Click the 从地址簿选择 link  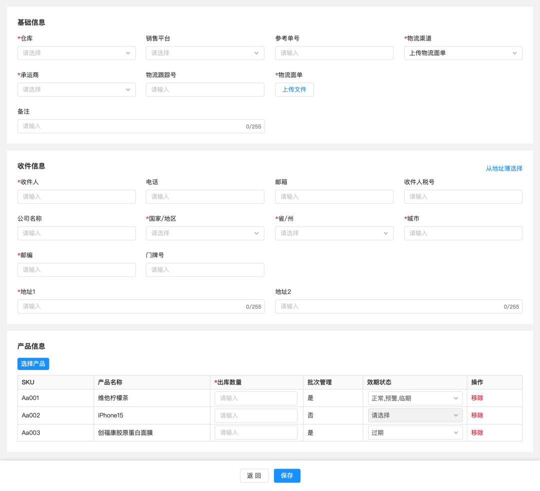pyautogui.click(x=504, y=168)
